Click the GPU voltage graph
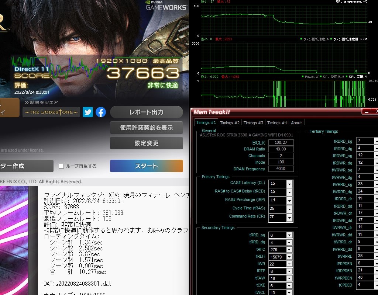378x295 pixels. tap(284, 94)
